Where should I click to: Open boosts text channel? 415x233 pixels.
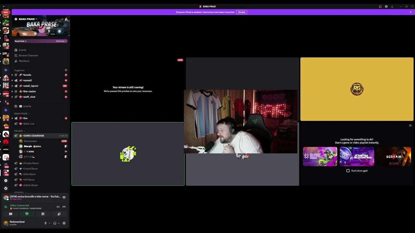point(41,75)
